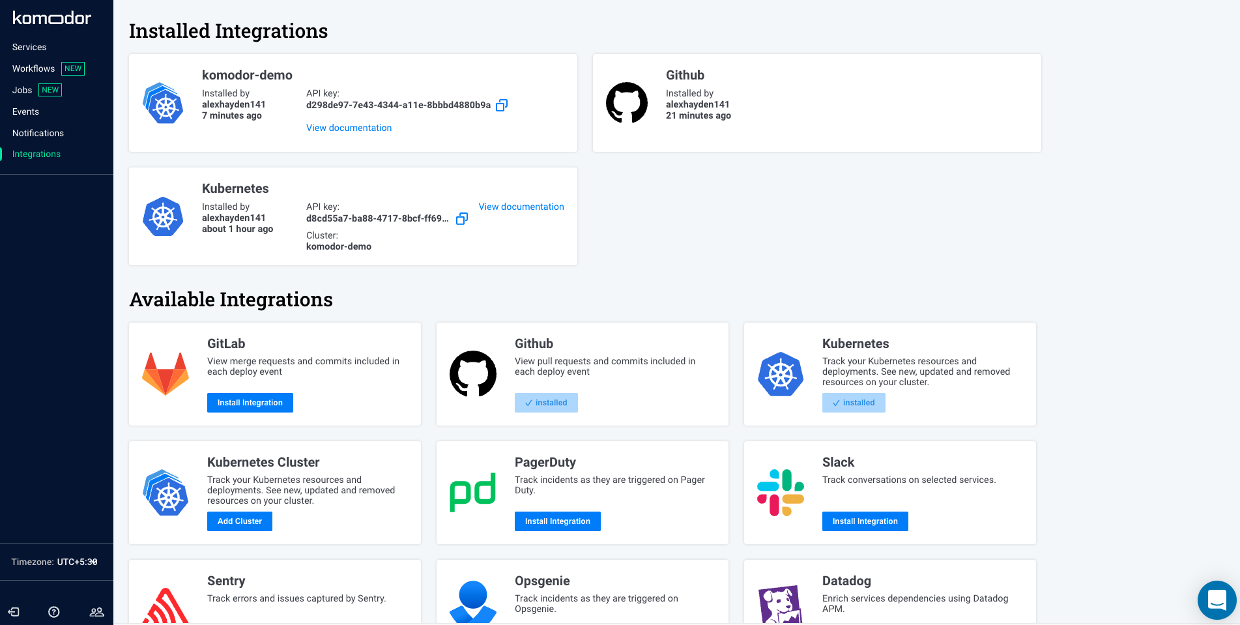Click the Komodor logo

pos(52,18)
